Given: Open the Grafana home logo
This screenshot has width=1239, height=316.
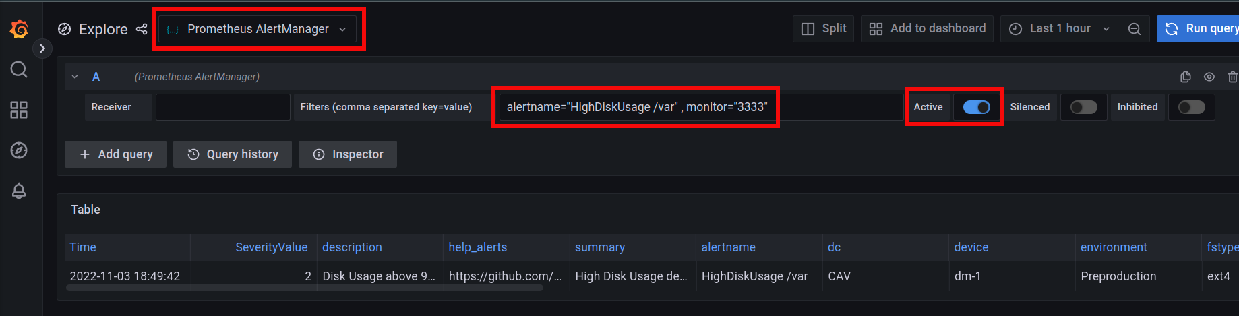Looking at the screenshot, I should [19, 29].
